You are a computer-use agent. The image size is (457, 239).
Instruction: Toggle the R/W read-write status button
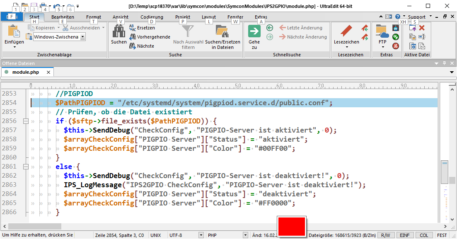pyautogui.click(x=386, y=235)
